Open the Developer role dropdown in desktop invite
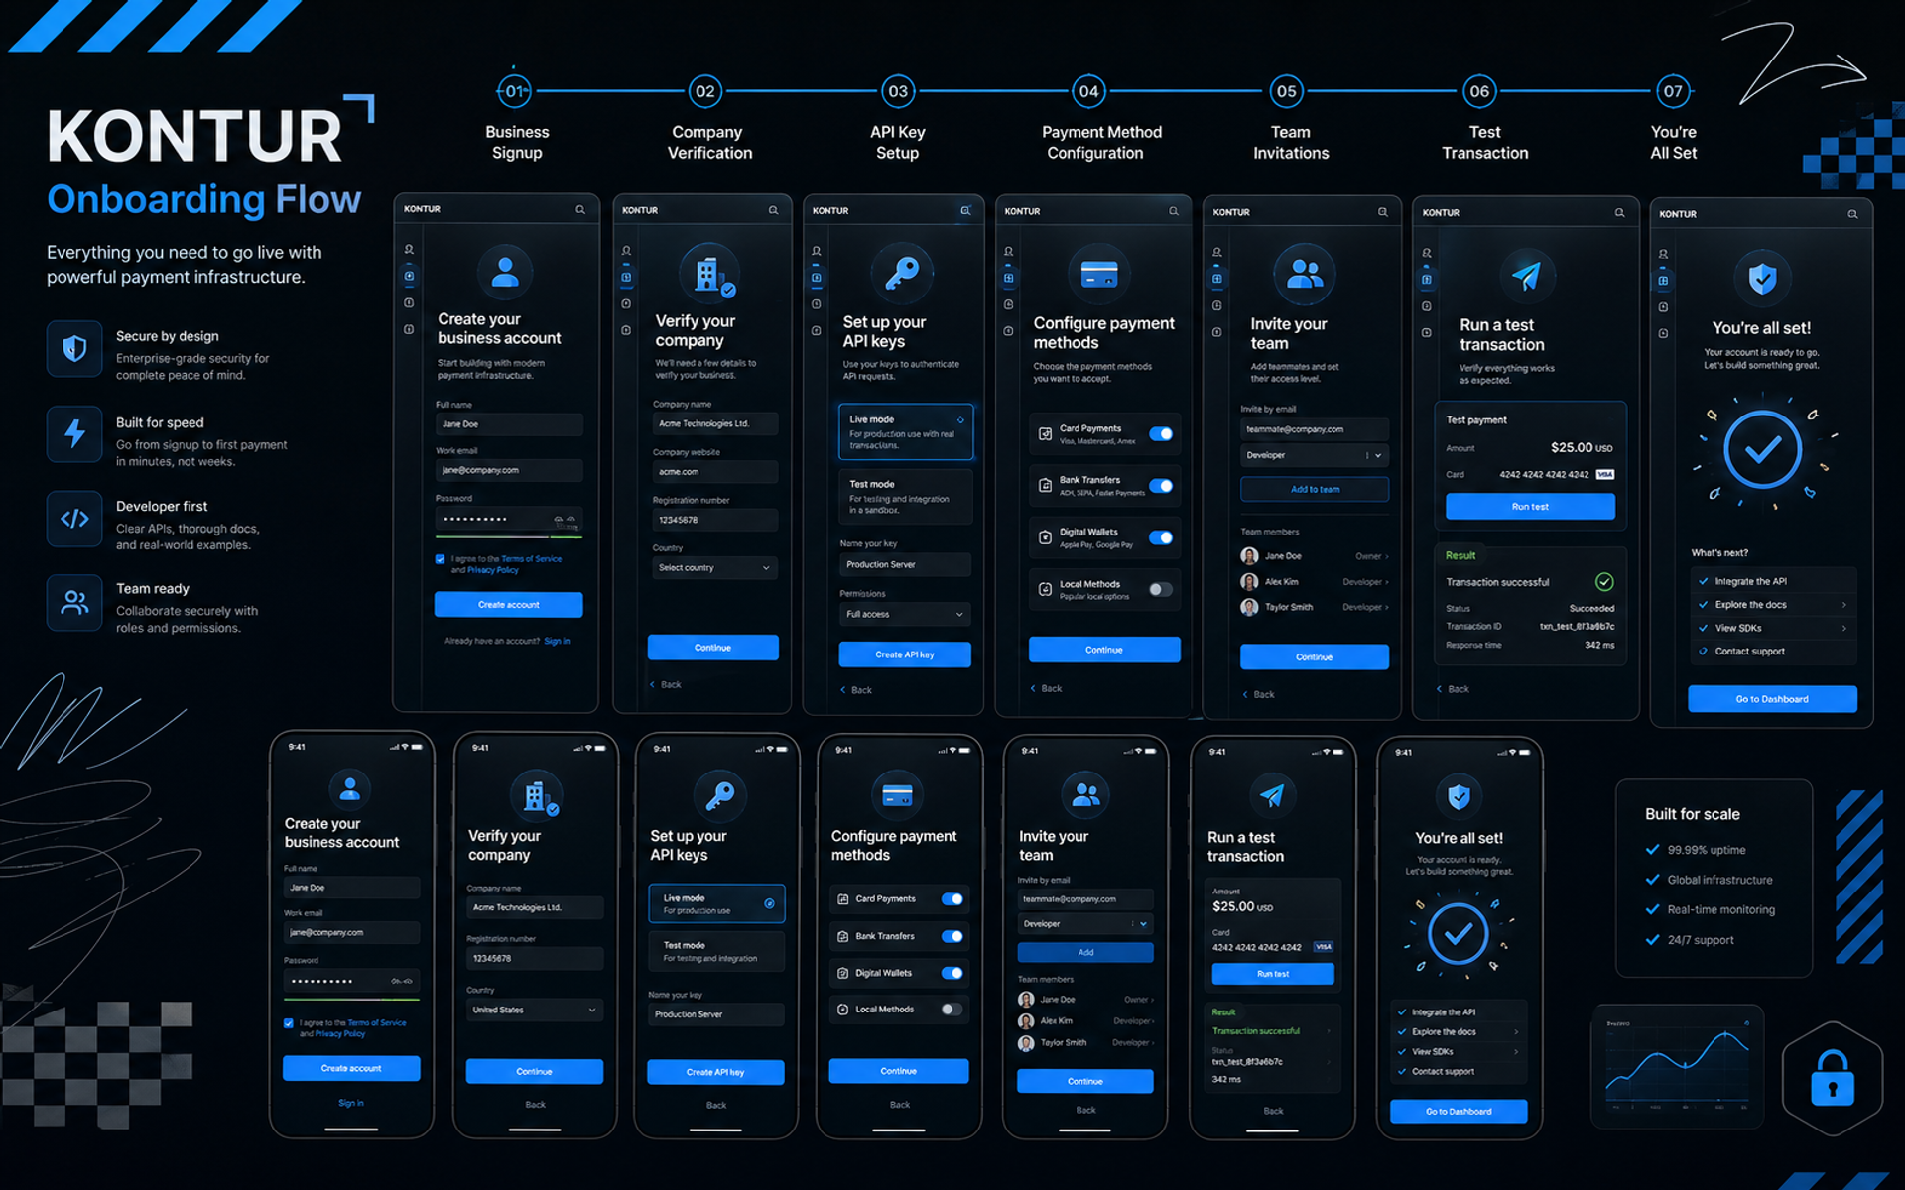 (x=1314, y=455)
